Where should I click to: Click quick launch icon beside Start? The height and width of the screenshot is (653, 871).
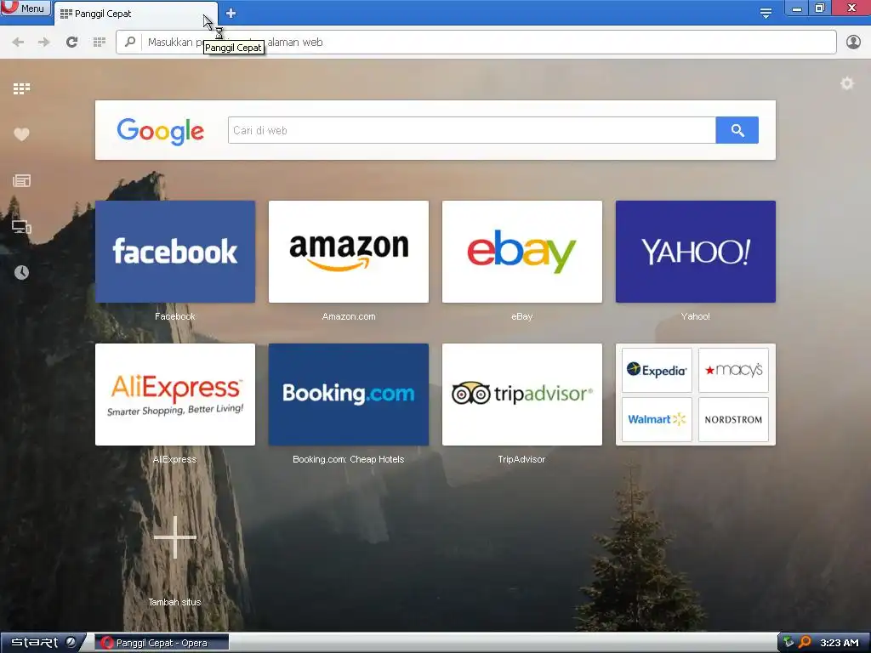pos(71,642)
